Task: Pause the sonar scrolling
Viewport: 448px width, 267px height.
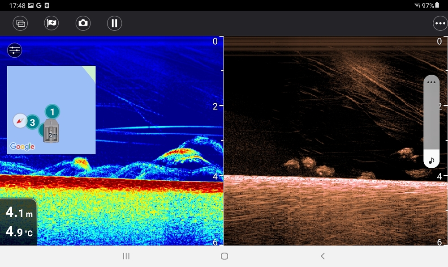Action: point(115,23)
